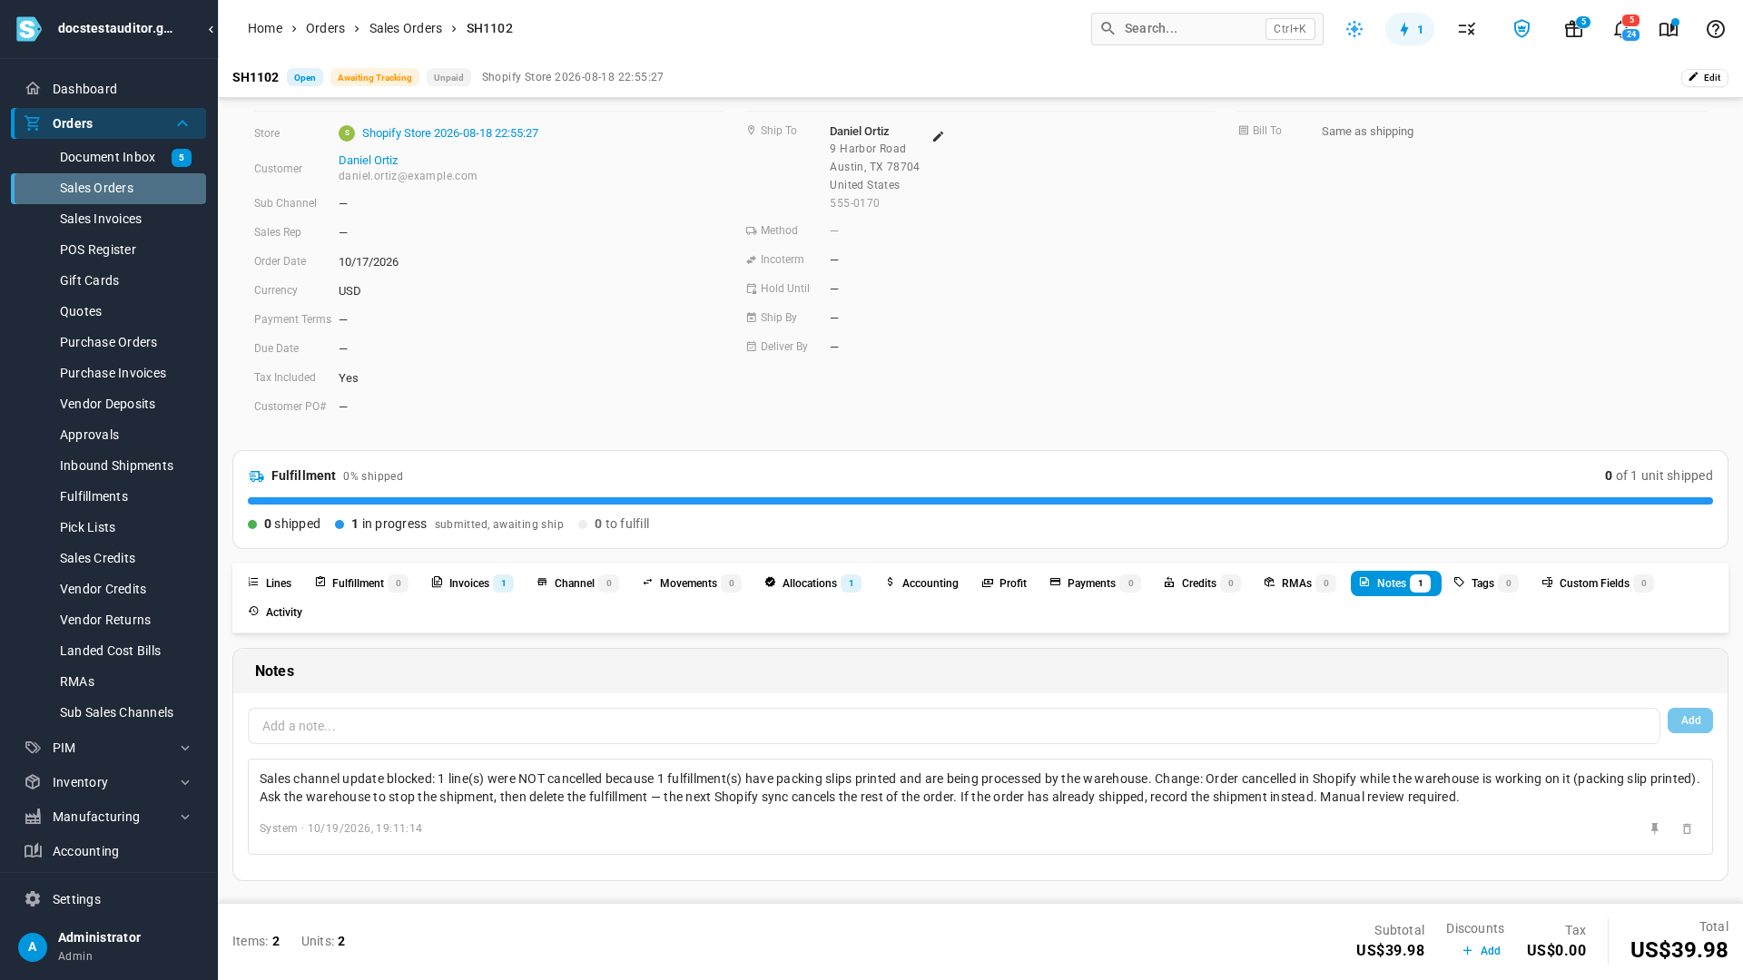
Task: Open the Daniel Ortiz customer link
Action: pos(368,161)
